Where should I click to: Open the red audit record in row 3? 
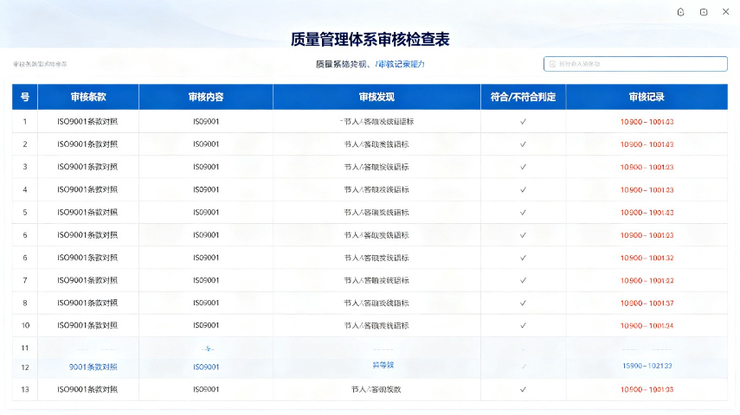click(x=647, y=167)
